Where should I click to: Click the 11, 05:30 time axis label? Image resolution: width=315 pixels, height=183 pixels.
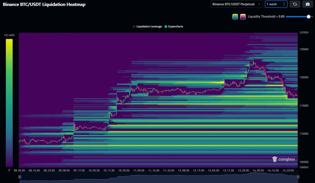point(139,170)
